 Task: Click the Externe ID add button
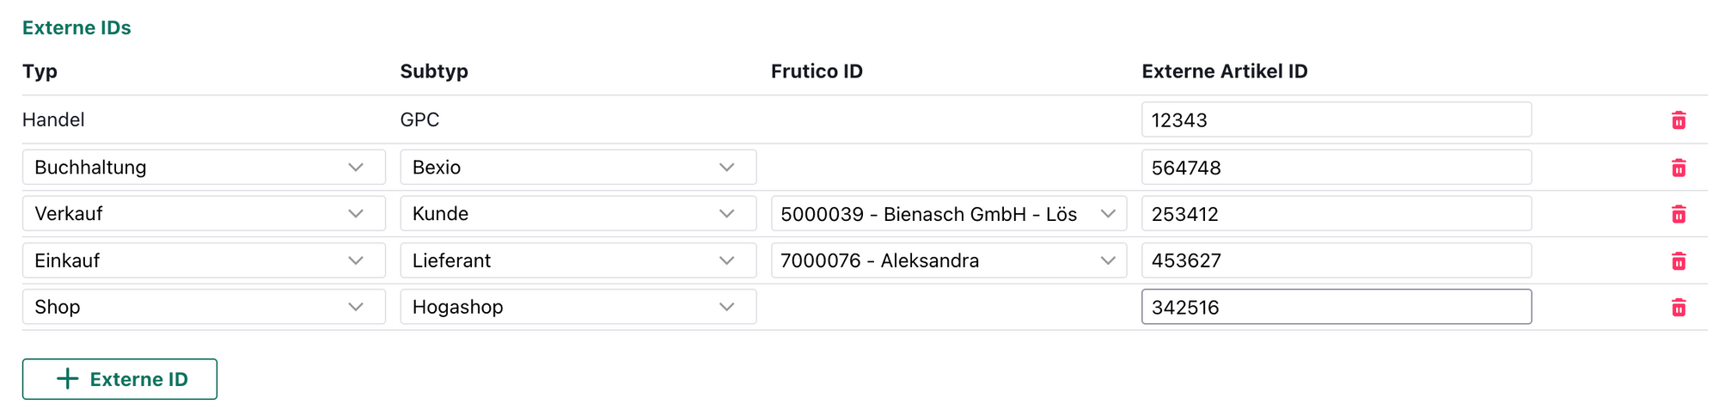point(119,379)
